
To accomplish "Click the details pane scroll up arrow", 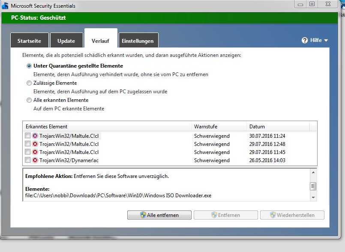I will [313, 173].
